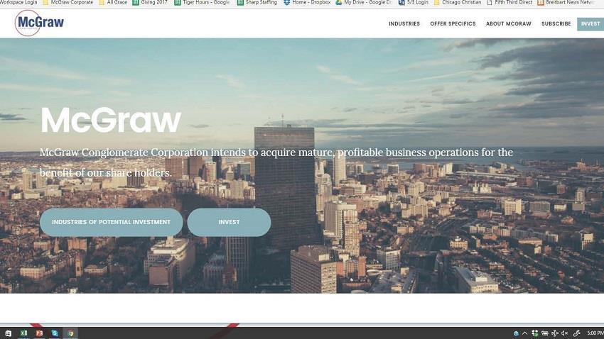
Task: Open the Industries navigation menu item
Action: 404,24
